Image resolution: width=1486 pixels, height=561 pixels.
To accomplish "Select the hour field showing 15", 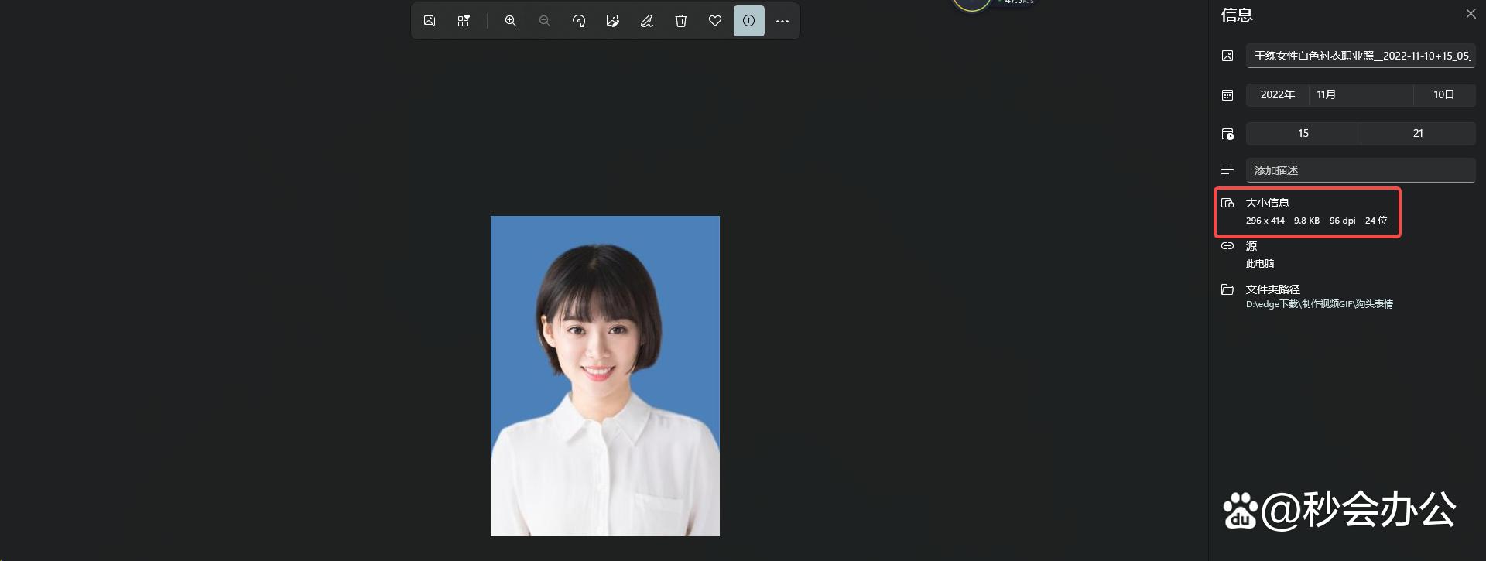I will click(1303, 133).
